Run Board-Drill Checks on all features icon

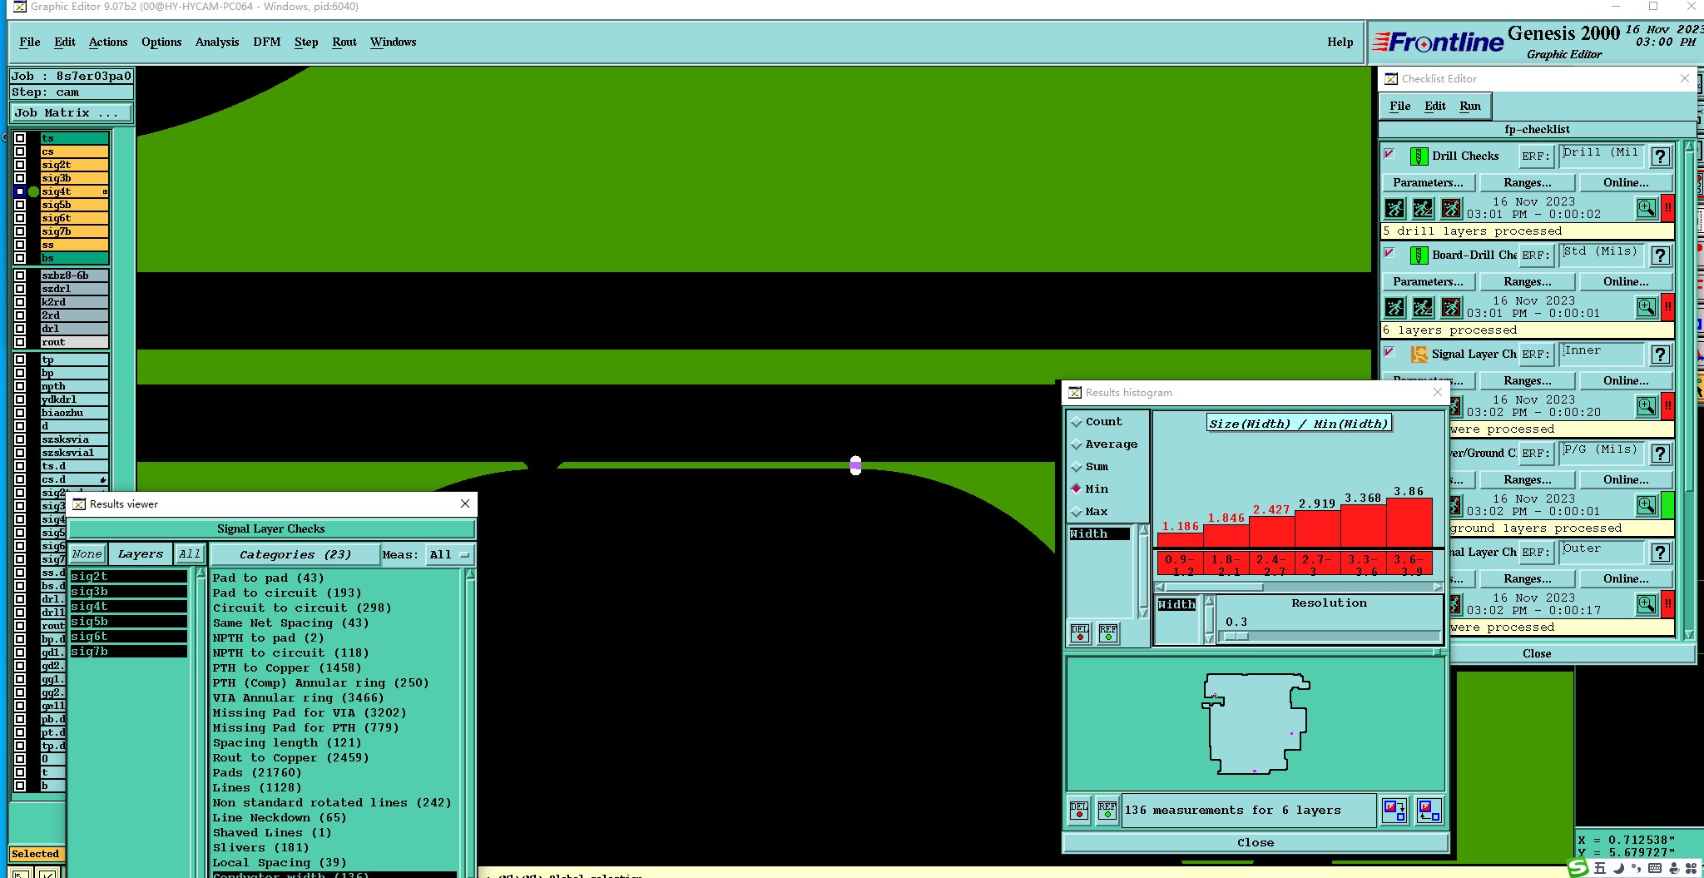coord(1395,307)
